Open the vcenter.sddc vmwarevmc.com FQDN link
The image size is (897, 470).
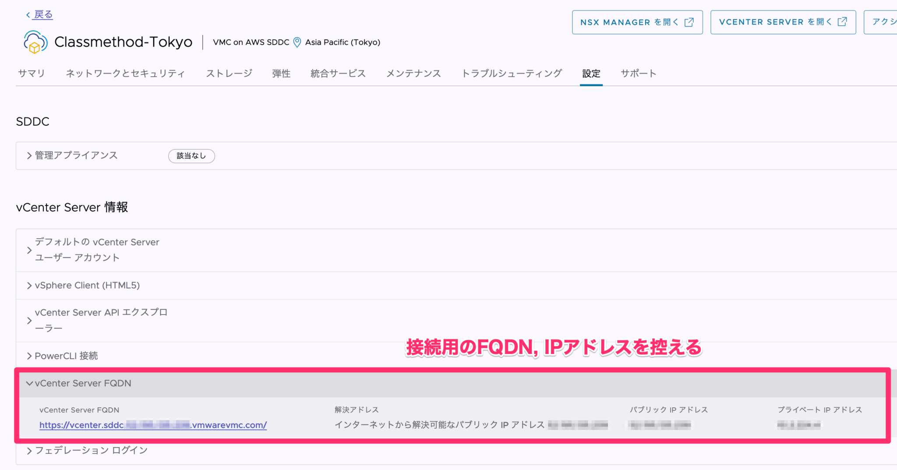coord(152,425)
